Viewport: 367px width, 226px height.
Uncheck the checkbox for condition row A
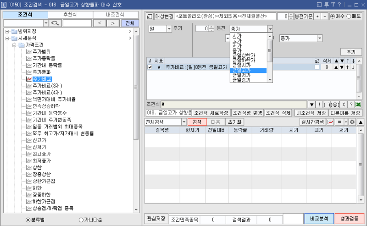[x=150, y=67]
